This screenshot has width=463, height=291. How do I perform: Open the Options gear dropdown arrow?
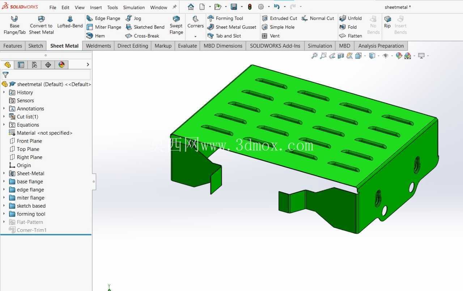click(269, 7)
